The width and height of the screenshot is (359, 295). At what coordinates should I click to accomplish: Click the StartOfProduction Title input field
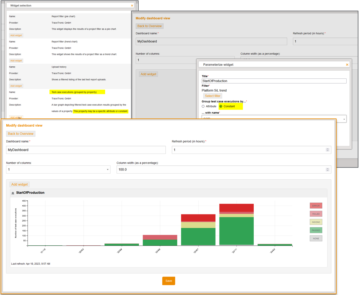(272, 81)
